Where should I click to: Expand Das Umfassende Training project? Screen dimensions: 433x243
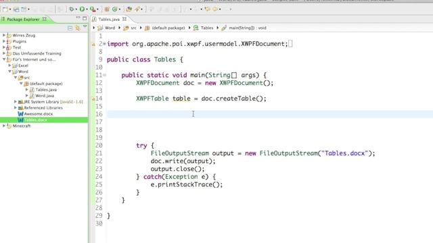tap(4, 53)
